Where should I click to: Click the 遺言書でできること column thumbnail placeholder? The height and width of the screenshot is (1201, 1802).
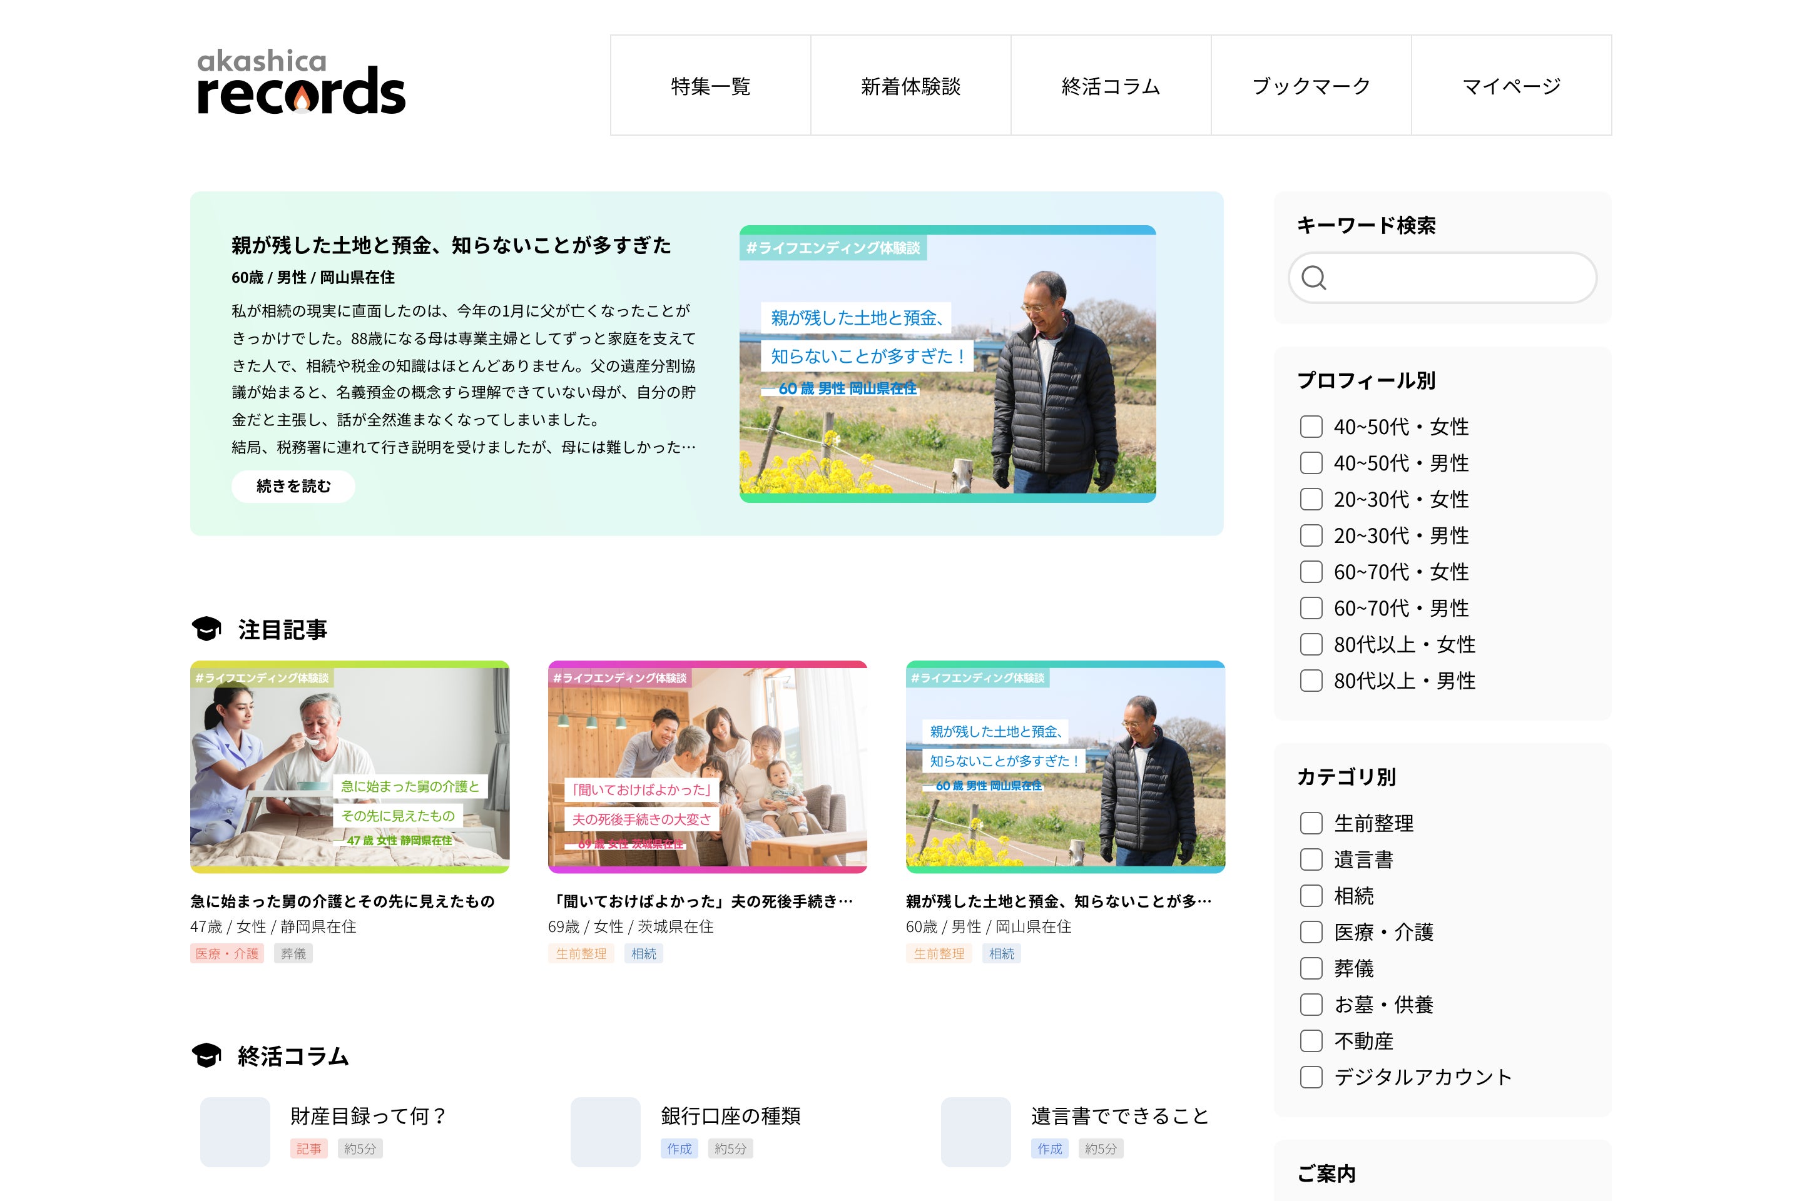(x=975, y=1132)
